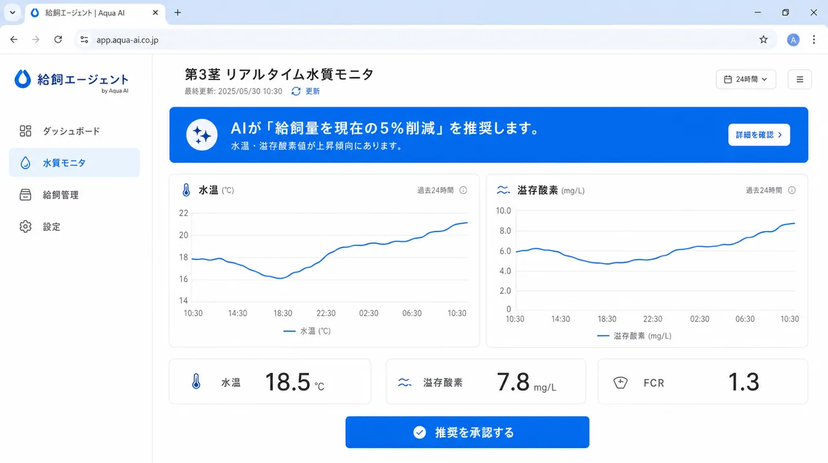Select 水質モニタ in the sidebar

point(74,162)
